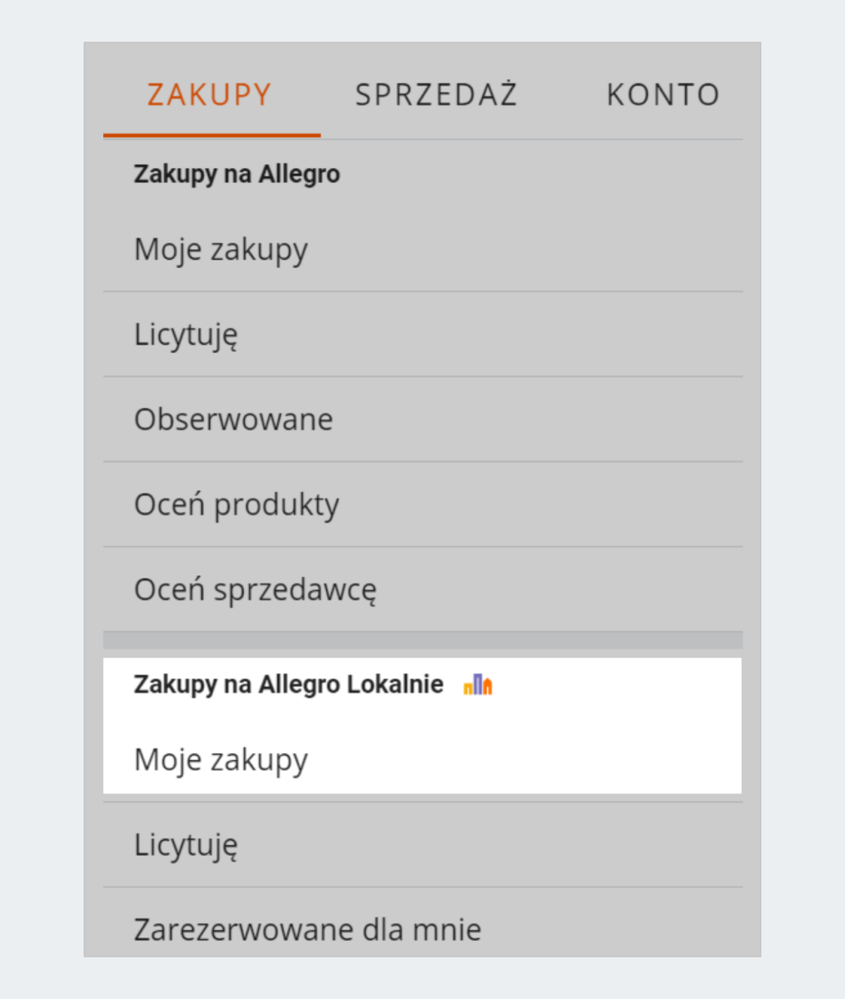
Task: Click the underline indicator beneath ZAKUPY
Action: click(211, 133)
